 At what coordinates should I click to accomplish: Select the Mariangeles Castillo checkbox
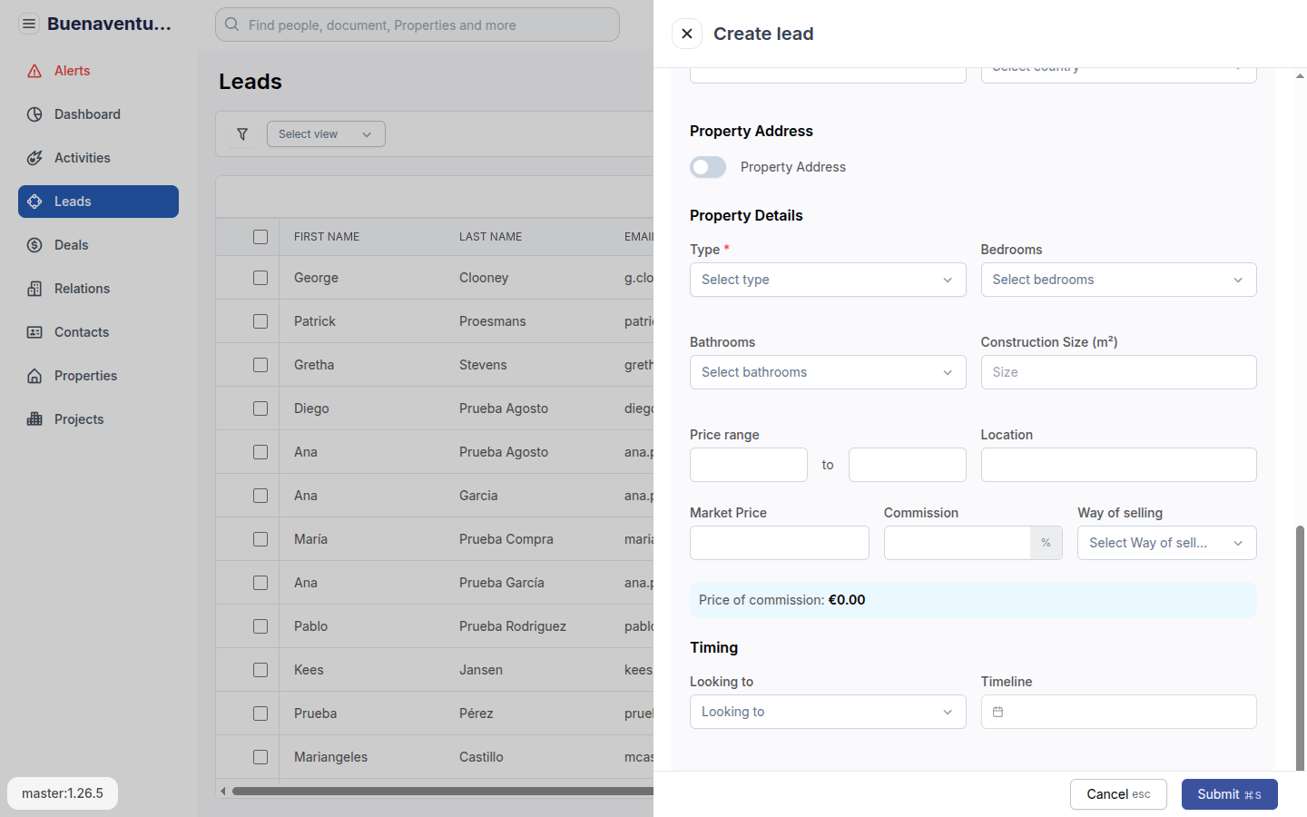click(260, 757)
